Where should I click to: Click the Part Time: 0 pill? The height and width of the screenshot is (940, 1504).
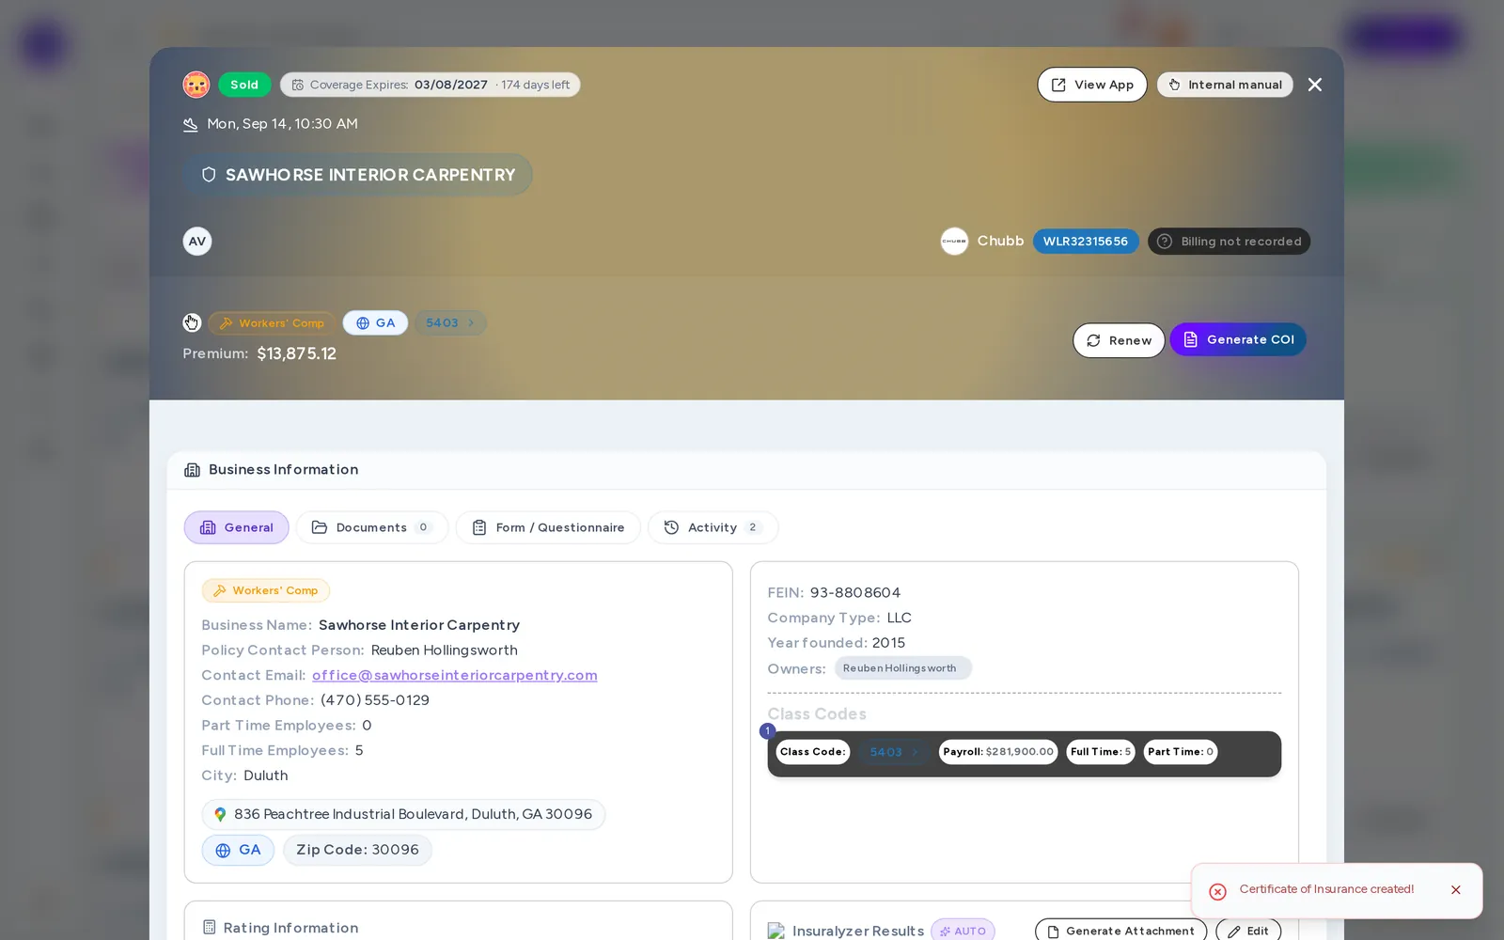click(1181, 752)
